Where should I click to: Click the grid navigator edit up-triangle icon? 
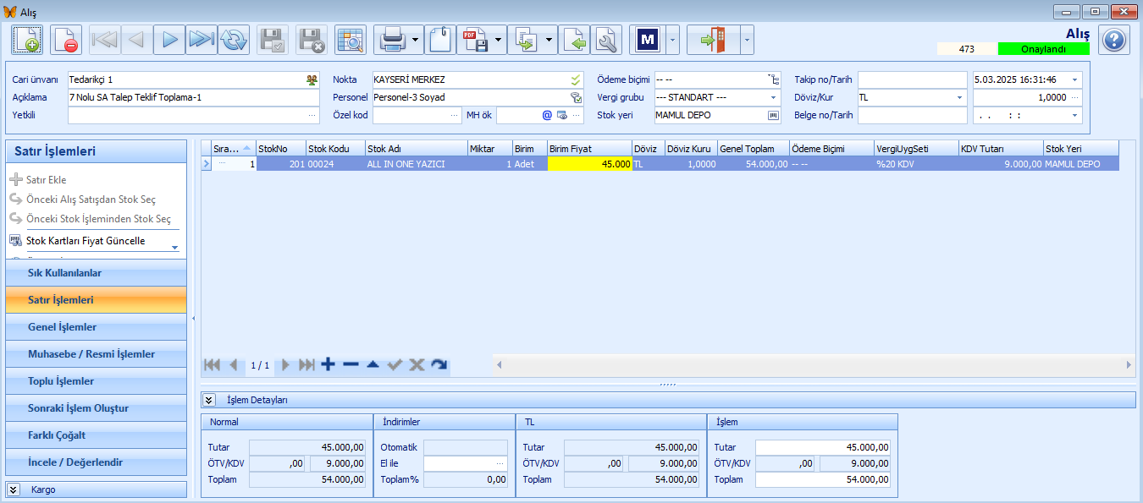[373, 364]
